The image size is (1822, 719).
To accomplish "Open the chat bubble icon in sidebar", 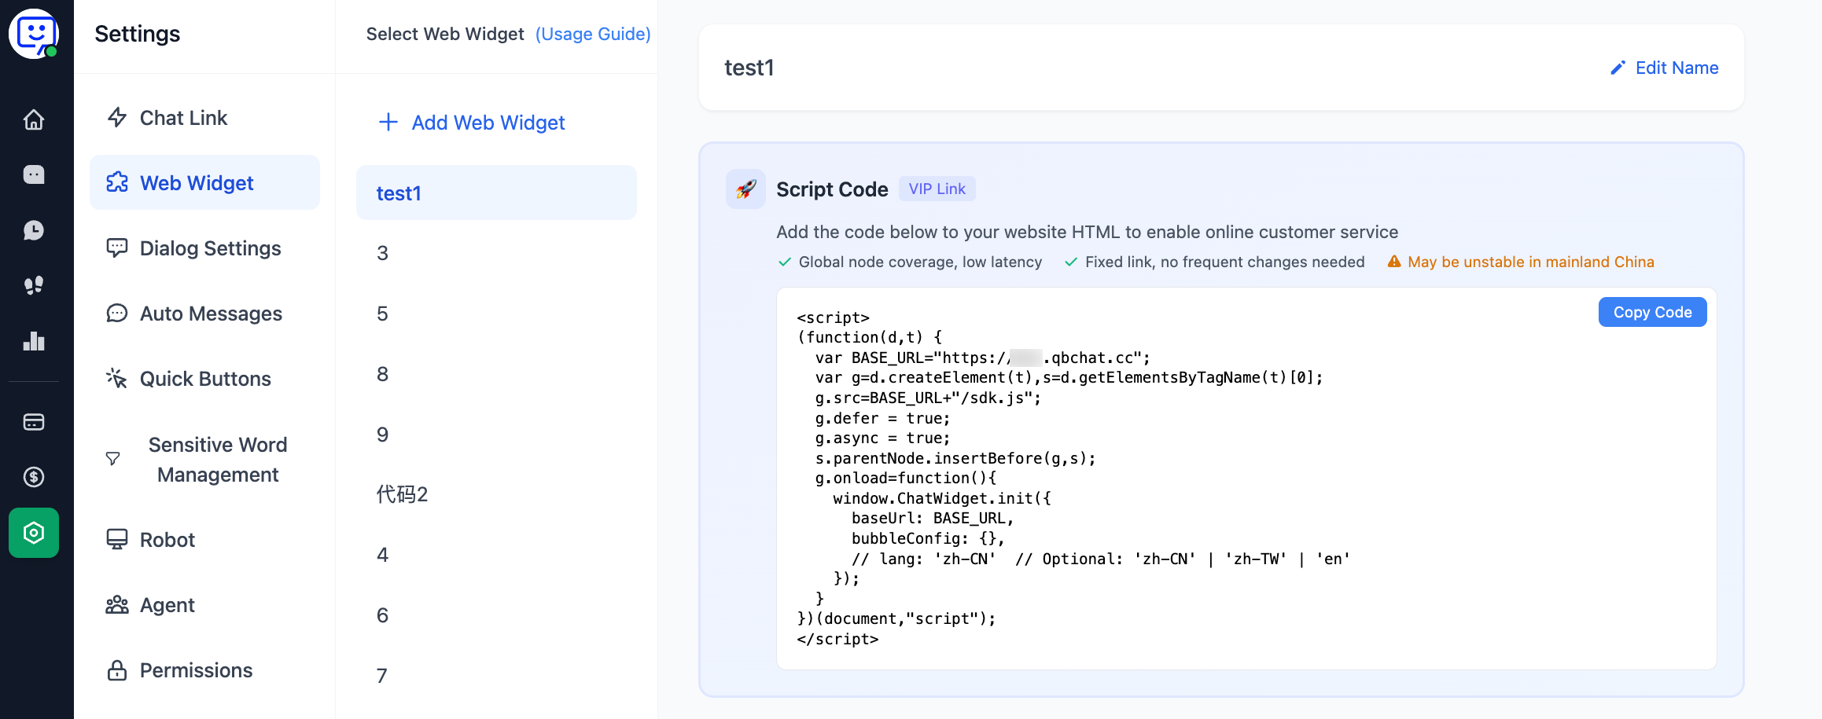I will pos(34,174).
